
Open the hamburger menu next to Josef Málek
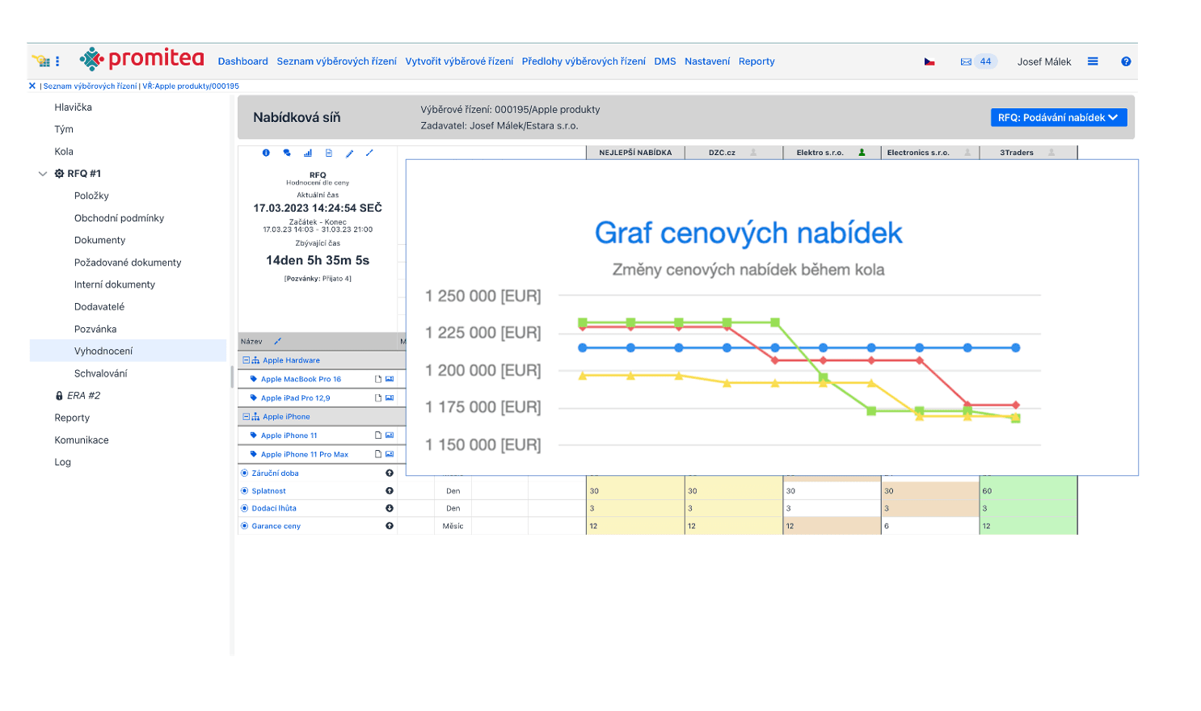1093,61
